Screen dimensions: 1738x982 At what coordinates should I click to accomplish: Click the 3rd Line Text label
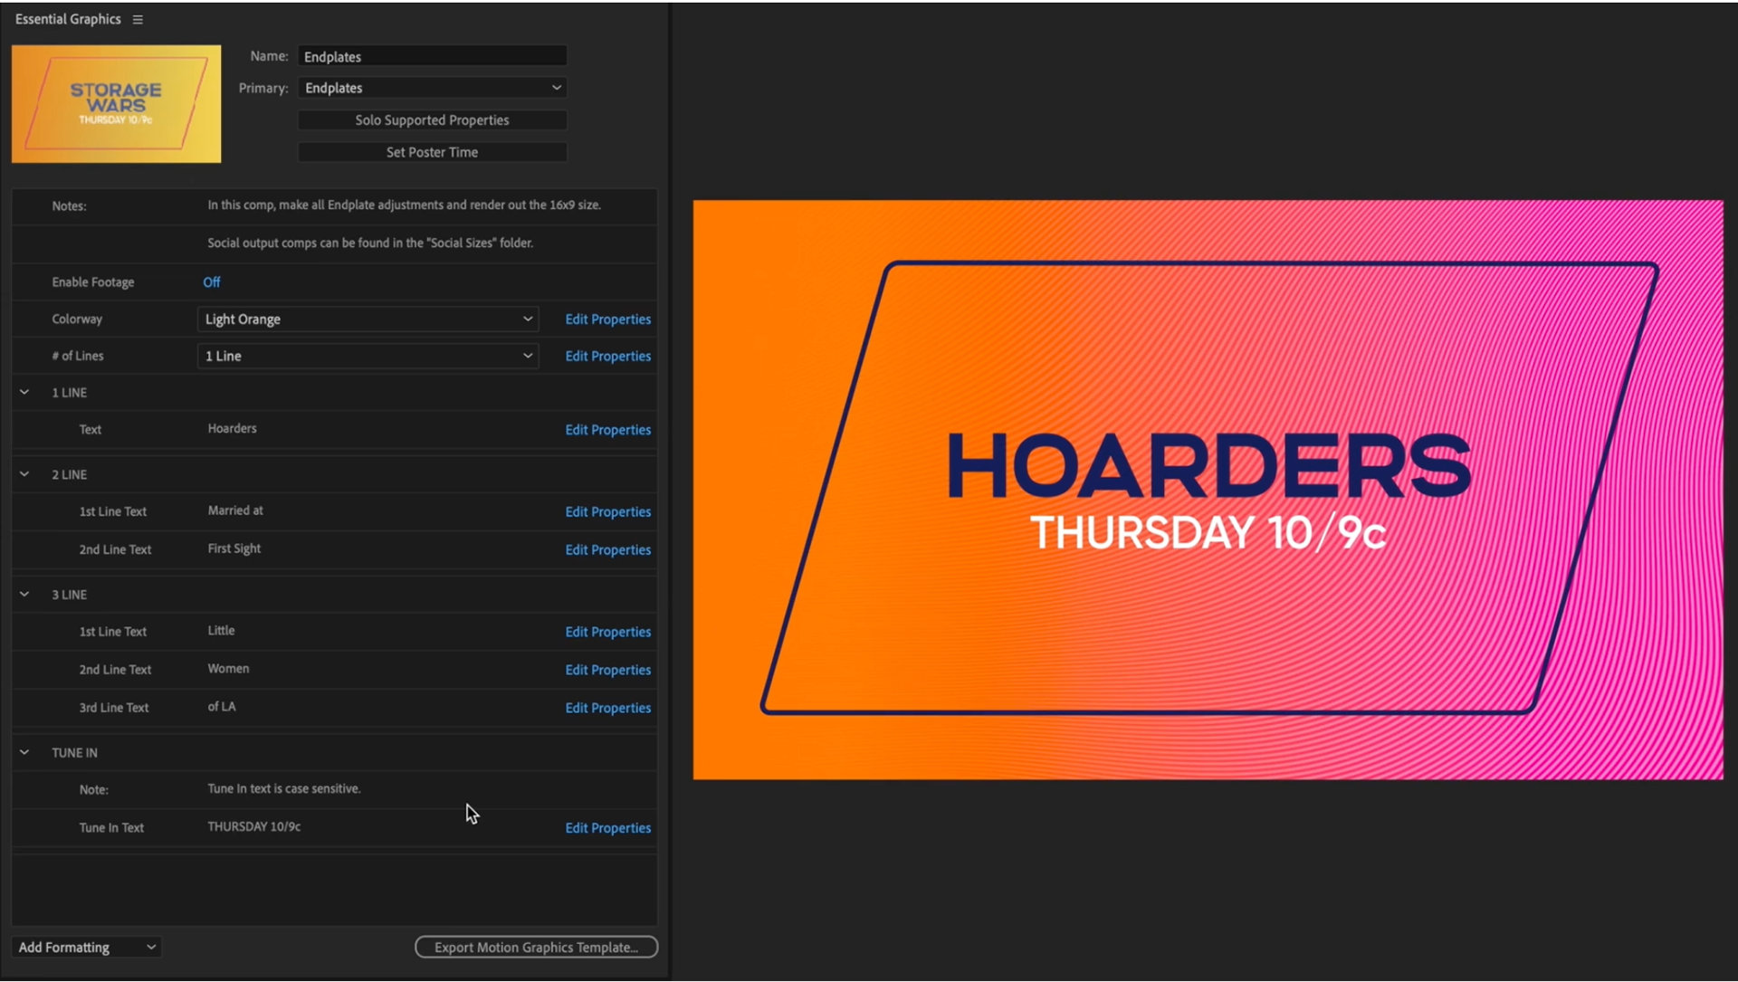pos(113,708)
